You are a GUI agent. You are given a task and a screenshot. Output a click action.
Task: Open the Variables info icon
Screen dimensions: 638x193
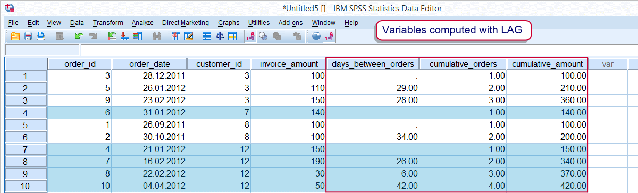(138, 37)
